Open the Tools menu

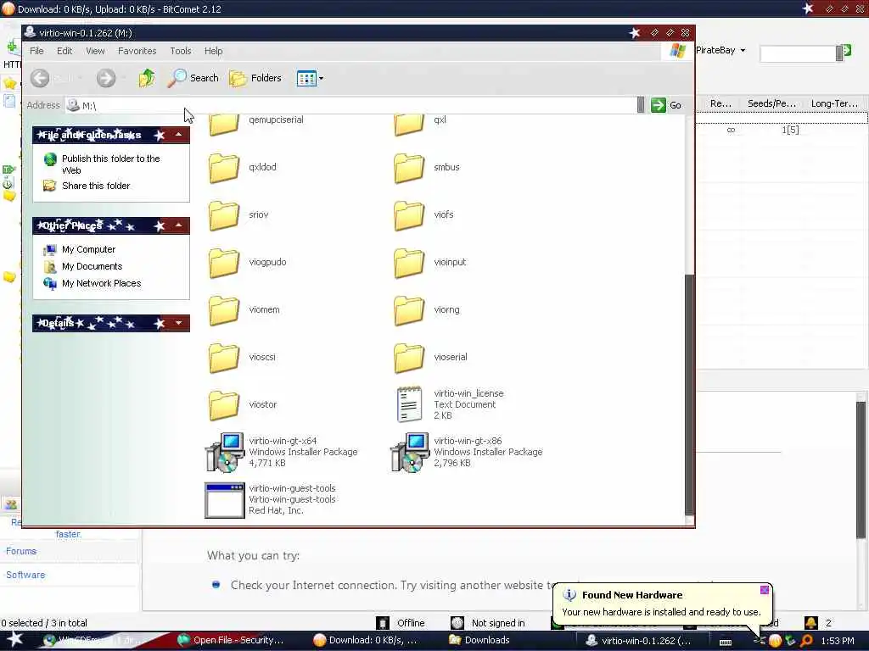click(180, 51)
